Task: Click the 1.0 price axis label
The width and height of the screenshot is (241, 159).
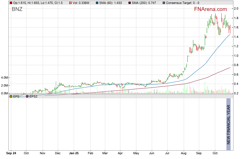Action: click(x=236, y=56)
